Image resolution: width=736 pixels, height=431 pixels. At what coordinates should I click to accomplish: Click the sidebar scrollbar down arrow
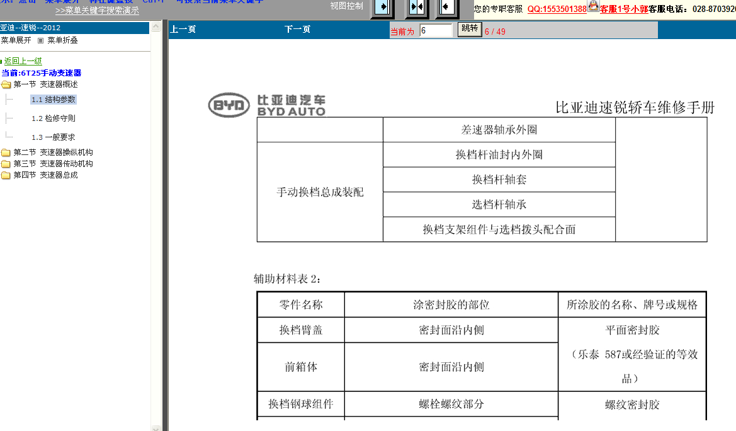tap(156, 428)
